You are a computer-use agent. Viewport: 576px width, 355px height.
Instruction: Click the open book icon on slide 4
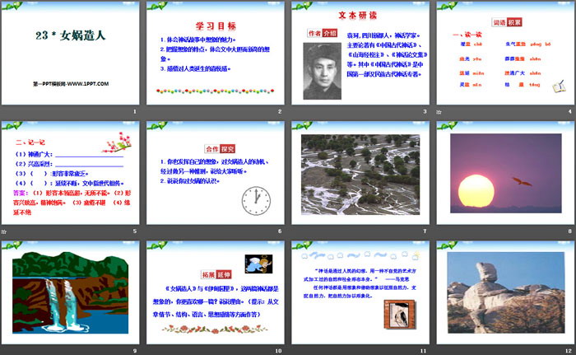tap(559, 86)
